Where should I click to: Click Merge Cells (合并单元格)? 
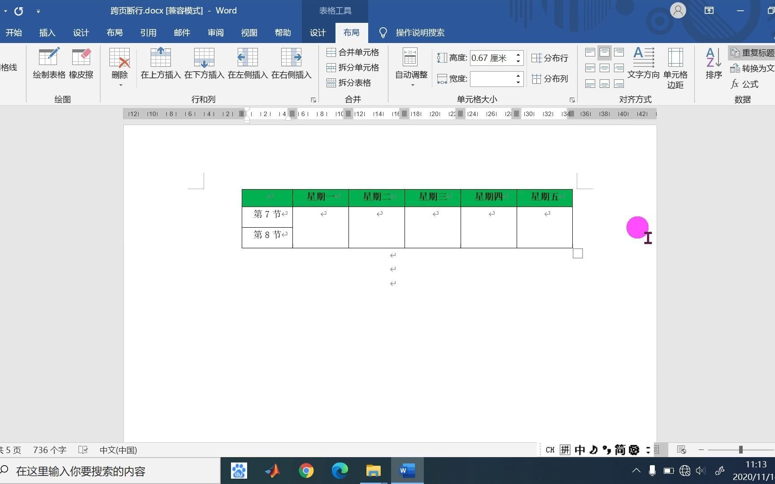tap(353, 52)
